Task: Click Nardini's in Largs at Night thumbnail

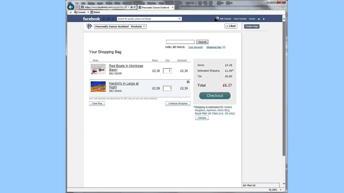Action: pos(98,87)
